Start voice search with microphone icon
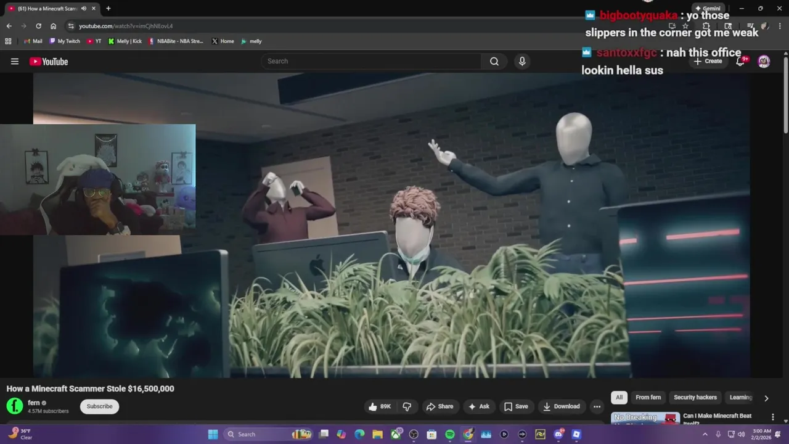 pyautogui.click(x=522, y=61)
